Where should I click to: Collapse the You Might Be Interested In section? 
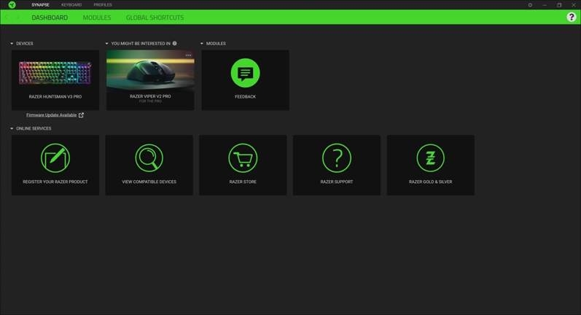click(106, 43)
